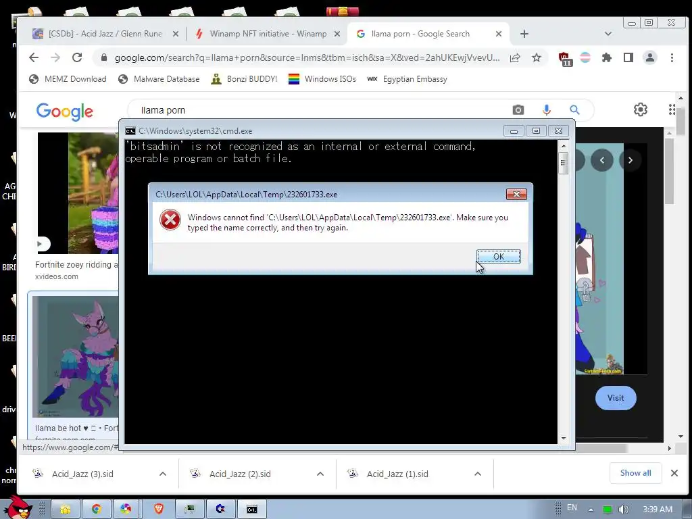Image resolution: width=692 pixels, height=519 pixels.
Task: Open downloaded file Acid_Jazz (1).sid
Action: pyautogui.click(x=397, y=474)
